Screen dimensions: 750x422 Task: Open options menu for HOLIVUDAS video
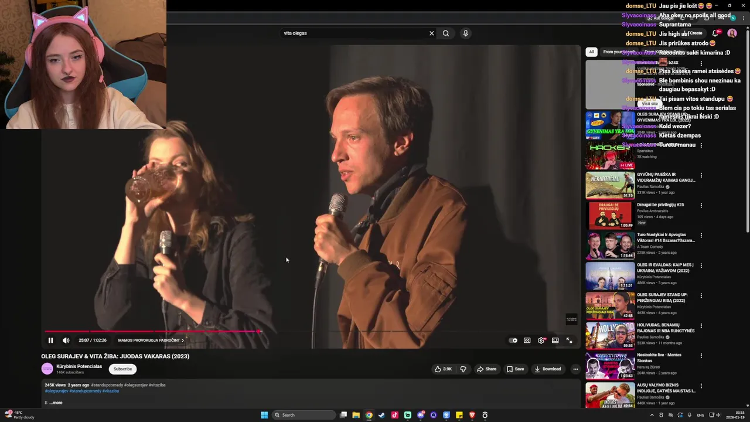tap(701, 325)
